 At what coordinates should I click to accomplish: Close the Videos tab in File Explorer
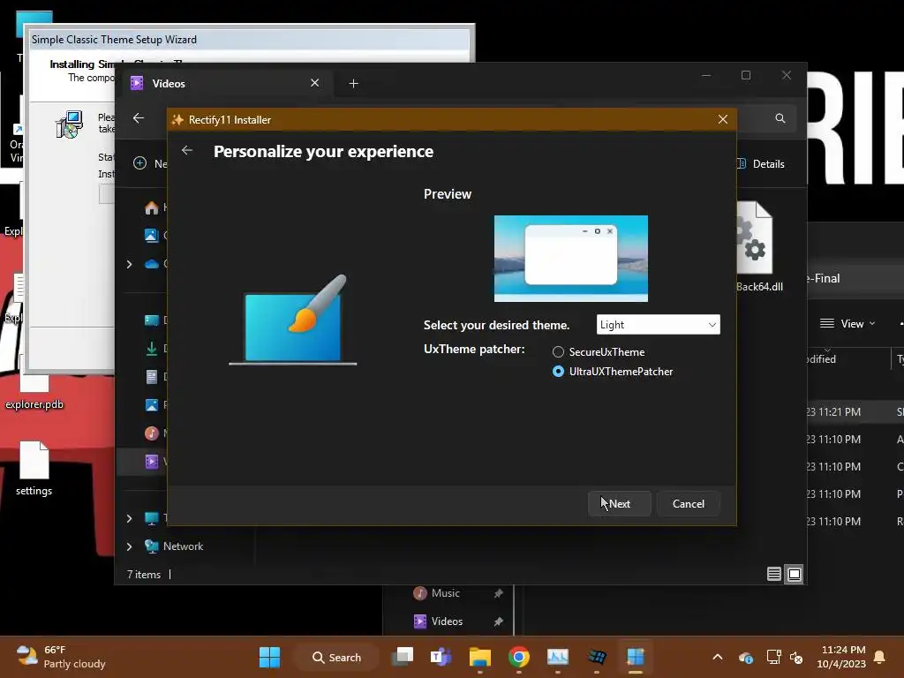315,83
